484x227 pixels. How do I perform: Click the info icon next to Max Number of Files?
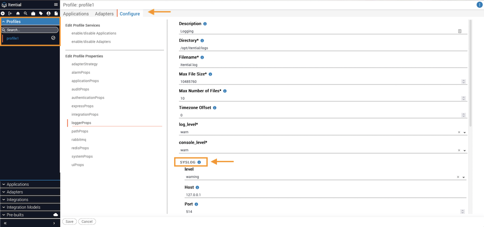coord(225,91)
